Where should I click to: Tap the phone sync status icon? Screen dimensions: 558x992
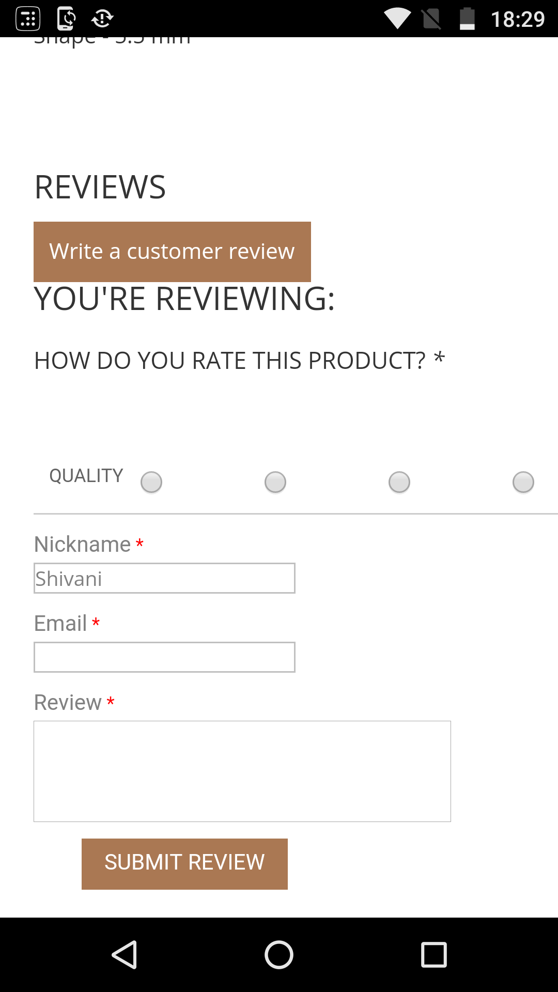point(66,19)
